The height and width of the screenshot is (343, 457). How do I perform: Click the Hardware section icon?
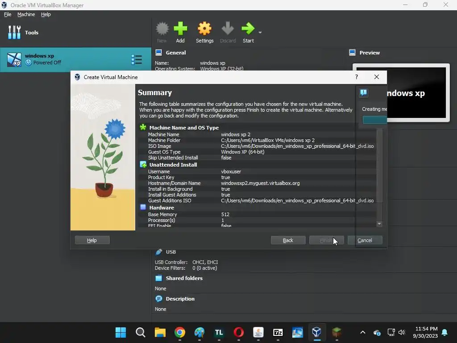click(x=143, y=207)
